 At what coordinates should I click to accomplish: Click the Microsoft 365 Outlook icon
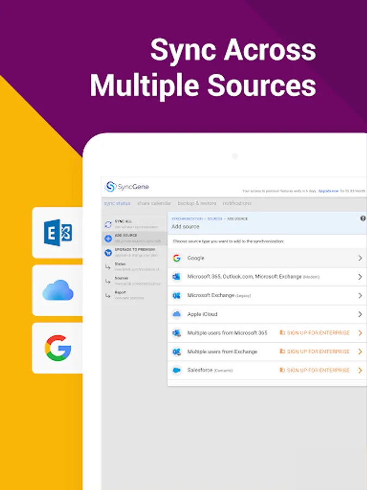177,277
